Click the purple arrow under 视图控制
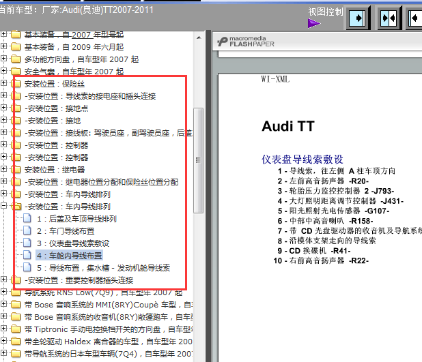 pos(314,23)
